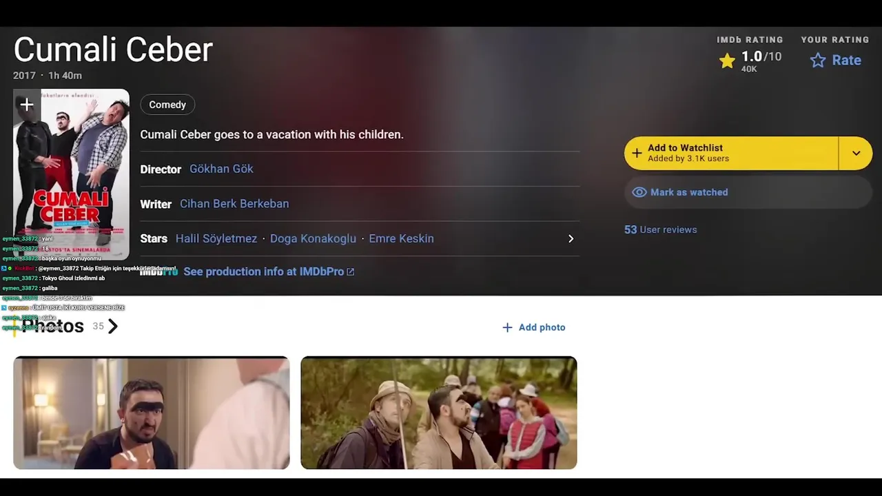882x496 pixels.
Task: Open the Watchlist dropdown arrow
Action: 856,153
